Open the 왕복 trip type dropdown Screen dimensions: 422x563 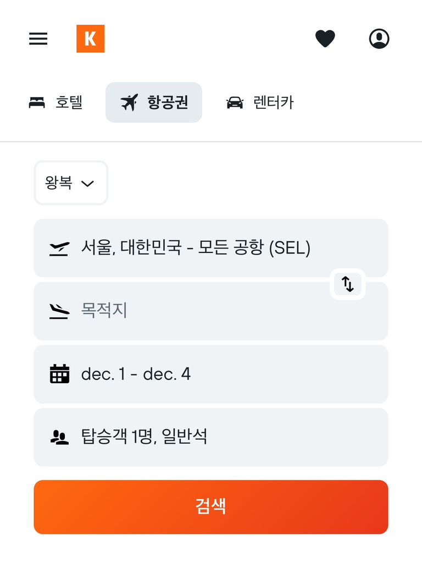pos(71,183)
